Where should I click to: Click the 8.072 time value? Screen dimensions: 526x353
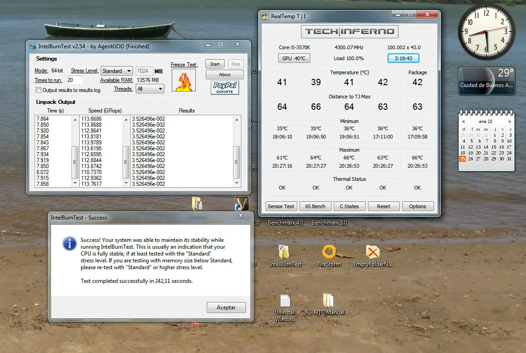[x=43, y=172]
